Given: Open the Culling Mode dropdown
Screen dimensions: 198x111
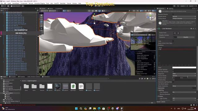Looking at the screenshot, I should click(x=184, y=18).
